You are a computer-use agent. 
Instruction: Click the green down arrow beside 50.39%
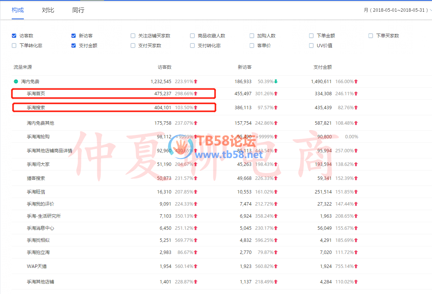tap(276, 81)
